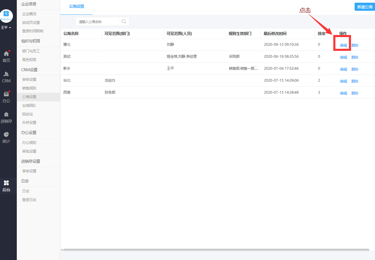Open 企业概况 in the sidebar
Image resolution: width=375 pixels, height=260 pixels.
(x=29, y=14)
